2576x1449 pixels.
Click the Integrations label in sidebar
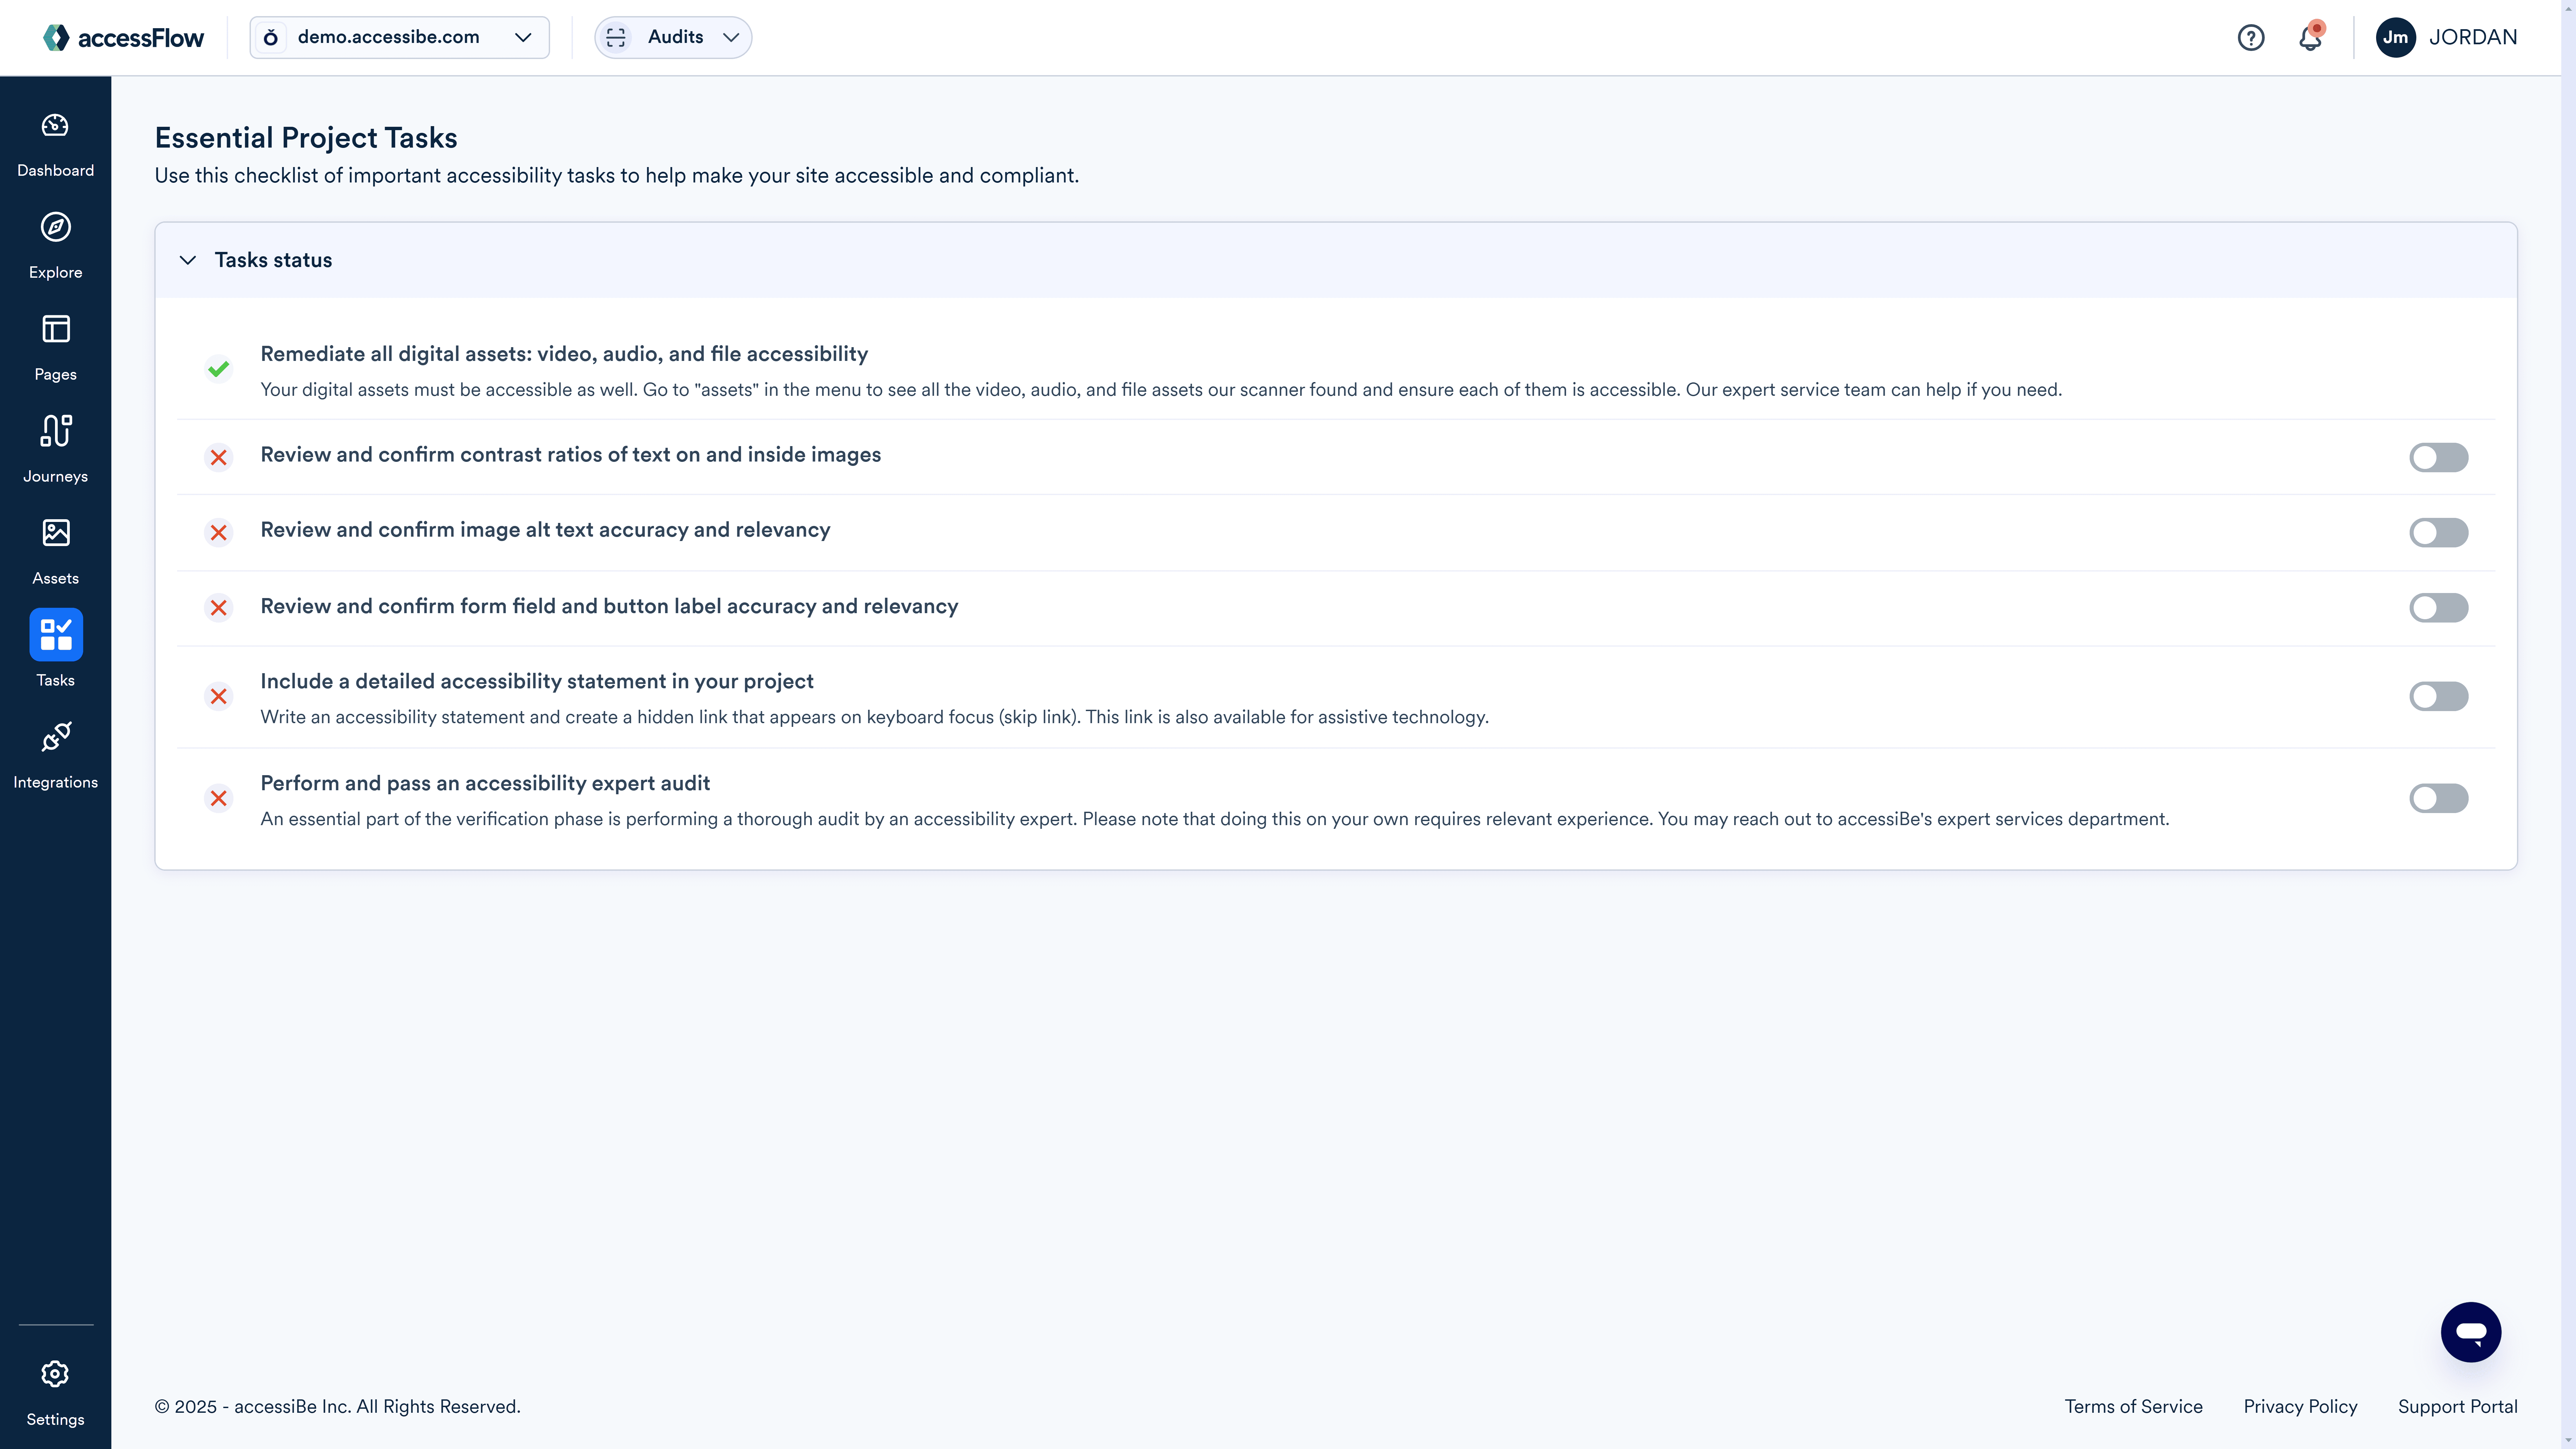point(56,783)
